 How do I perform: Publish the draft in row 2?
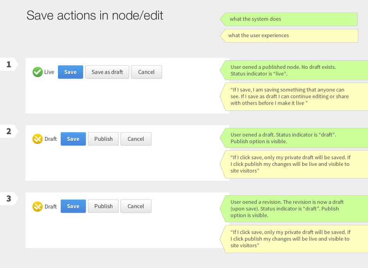[103, 139]
